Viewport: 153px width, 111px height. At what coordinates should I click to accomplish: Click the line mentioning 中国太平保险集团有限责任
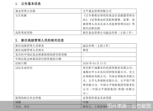click(109, 85)
